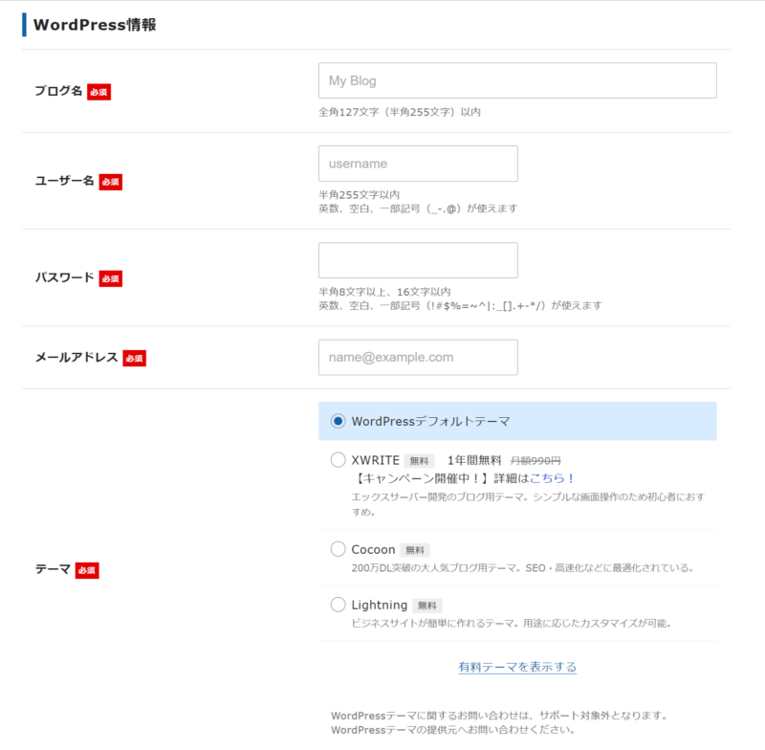765x750 pixels.
Task: Expand 有料テーマを表示する paid themes list
Action: tap(517, 667)
